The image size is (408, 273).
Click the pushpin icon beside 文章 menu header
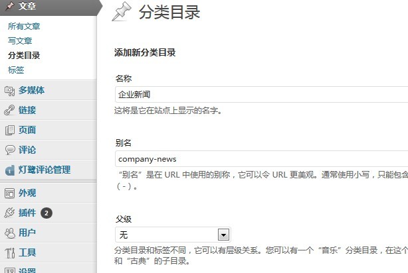pyautogui.click(x=9, y=6)
